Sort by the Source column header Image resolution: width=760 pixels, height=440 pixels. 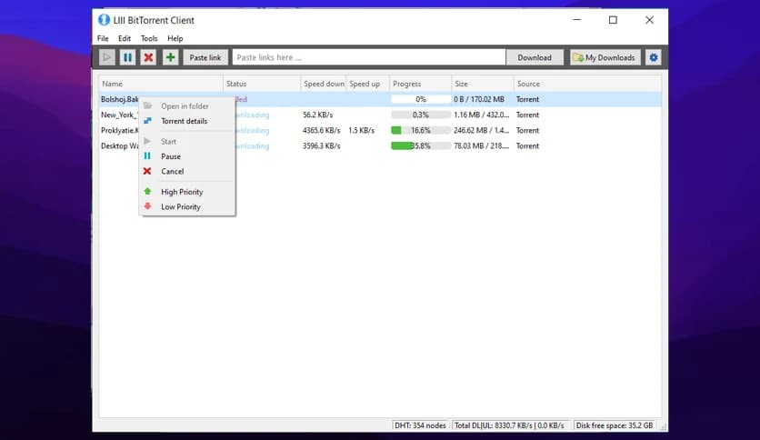pos(587,84)
